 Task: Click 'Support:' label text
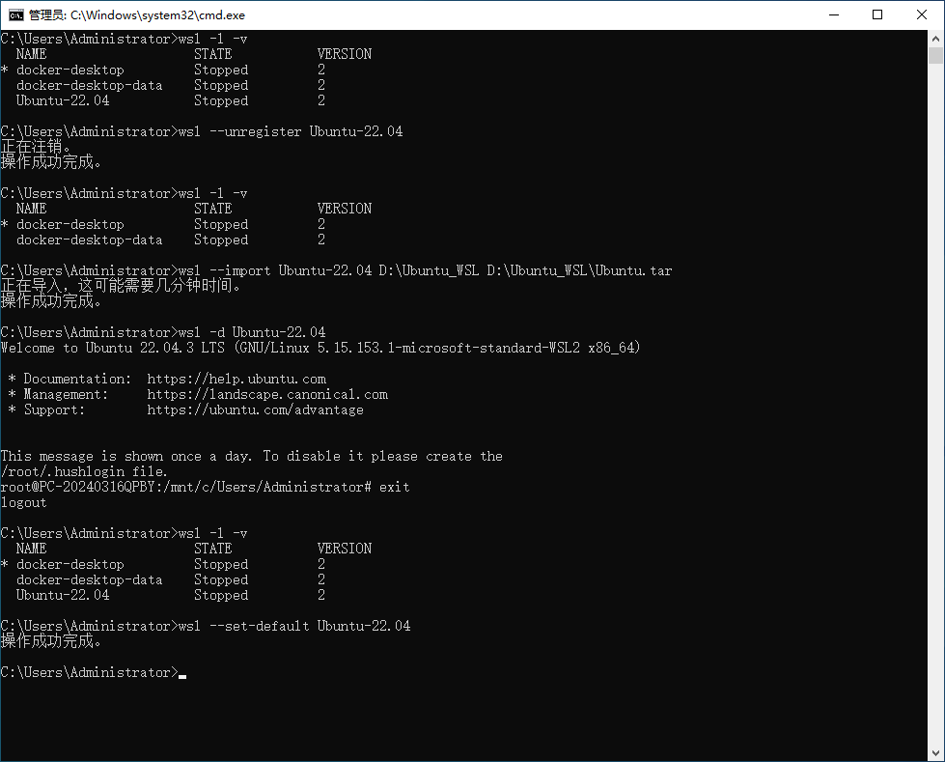pyautogui.click(x=54, y=409)
